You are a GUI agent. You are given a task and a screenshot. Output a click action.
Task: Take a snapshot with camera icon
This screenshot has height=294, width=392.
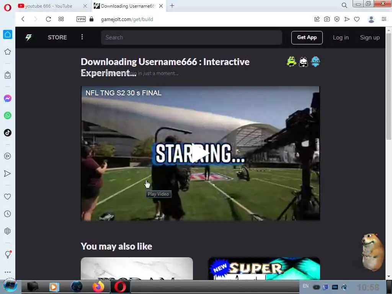point(327,19)
